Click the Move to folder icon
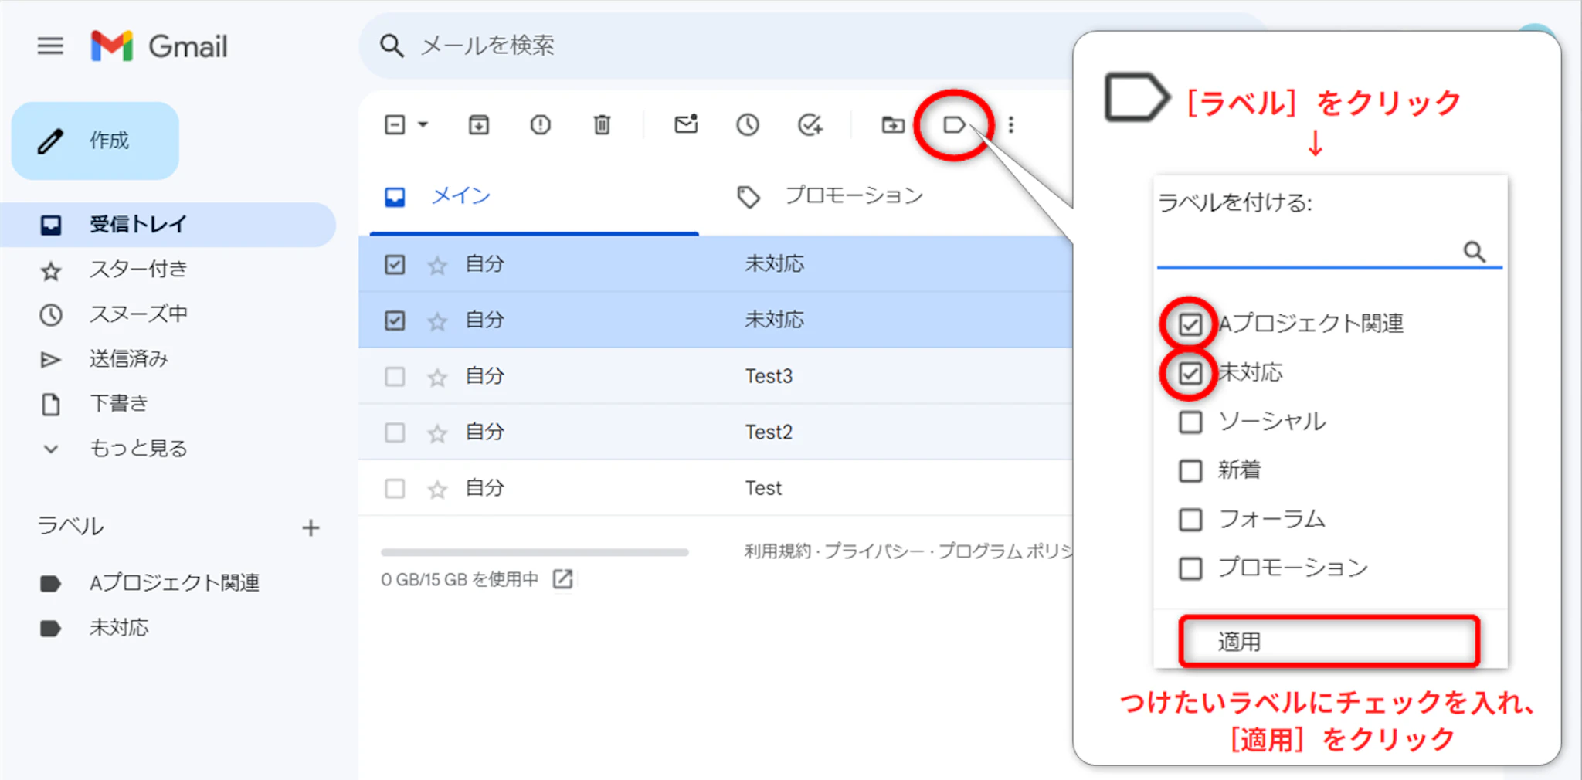 [x=893, y=124]
